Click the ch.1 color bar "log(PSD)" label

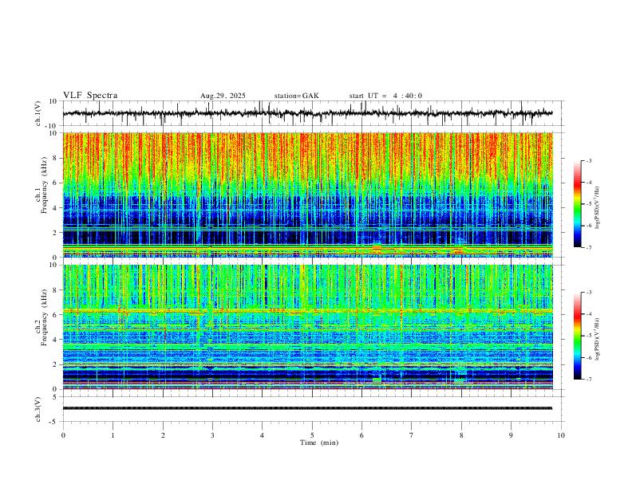coord(597,208)
